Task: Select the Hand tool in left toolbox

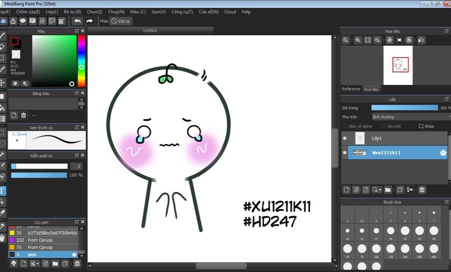Action: 2,238
